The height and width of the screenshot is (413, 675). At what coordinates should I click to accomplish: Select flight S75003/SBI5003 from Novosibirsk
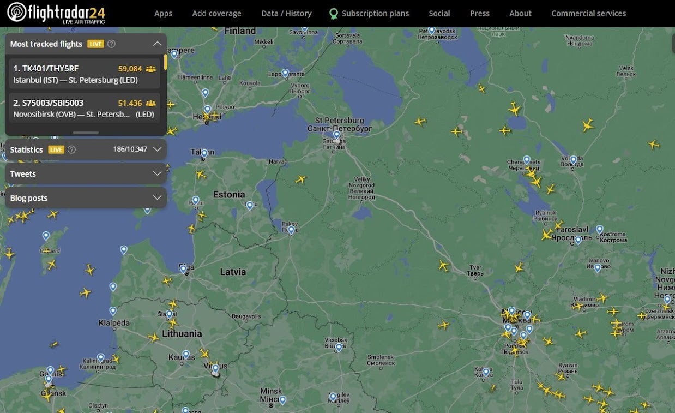84,108
